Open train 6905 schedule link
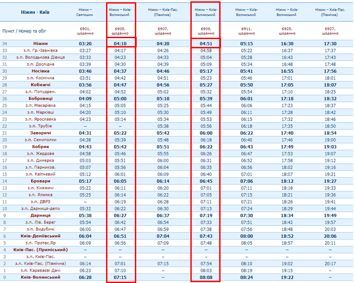The width and height of the screenshot is (355, 283). 121,28
